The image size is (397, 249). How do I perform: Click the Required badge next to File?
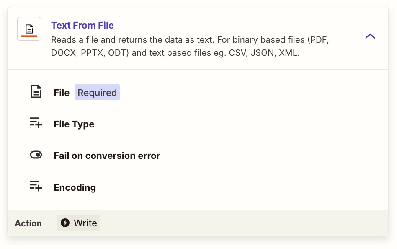(x=97, y=93)
